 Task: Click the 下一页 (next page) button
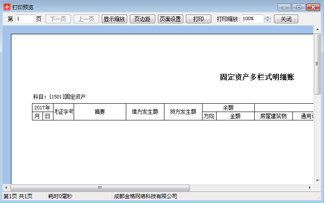pyautogui.click(x=58, y=19)
